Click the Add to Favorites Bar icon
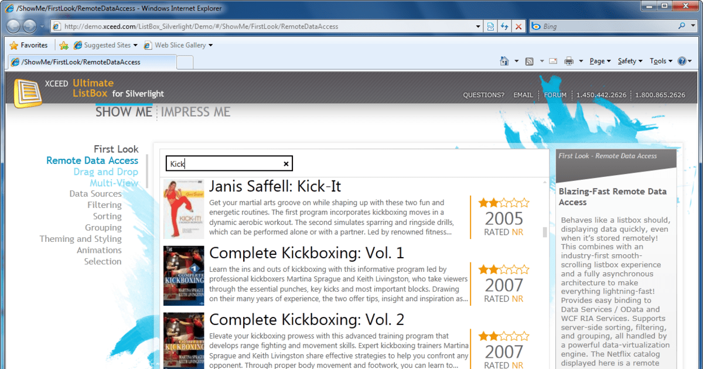Screen dimensions: 703x369 (64, 45)
